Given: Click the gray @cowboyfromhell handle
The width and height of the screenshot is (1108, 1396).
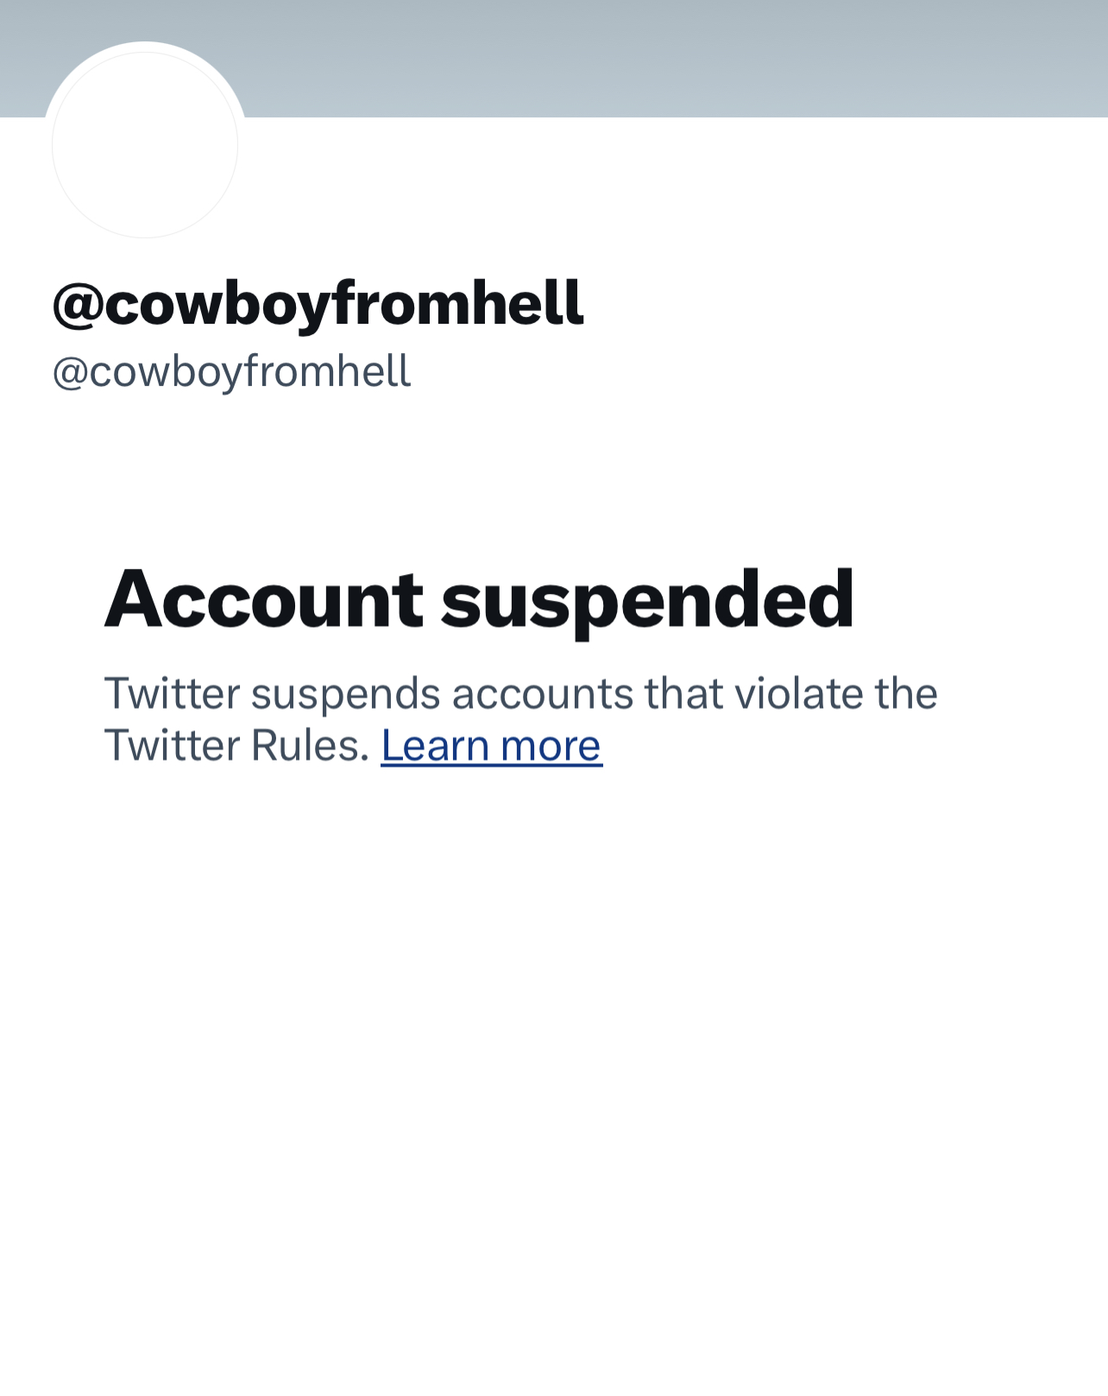Looking at the screenshot, I should (231, 372).
